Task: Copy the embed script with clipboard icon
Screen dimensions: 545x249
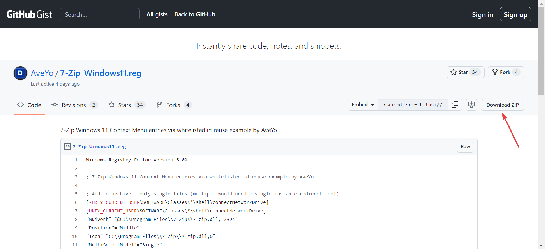Action: tap(455, 105)
